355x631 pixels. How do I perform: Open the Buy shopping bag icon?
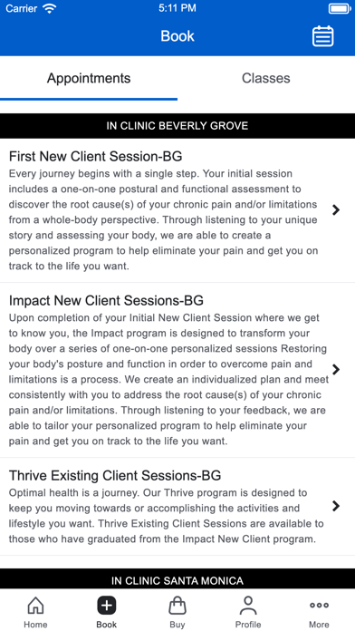[x=177, y=606]
